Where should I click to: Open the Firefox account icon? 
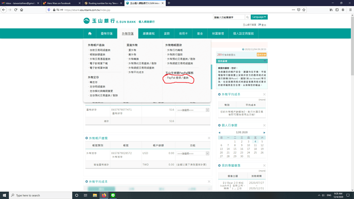tap(343, 10)
